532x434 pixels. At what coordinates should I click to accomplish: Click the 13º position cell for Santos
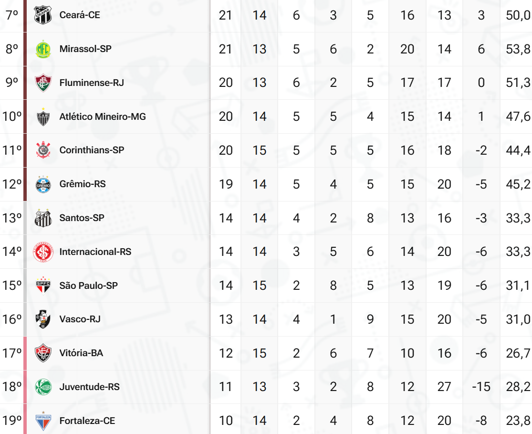[12, 218]
